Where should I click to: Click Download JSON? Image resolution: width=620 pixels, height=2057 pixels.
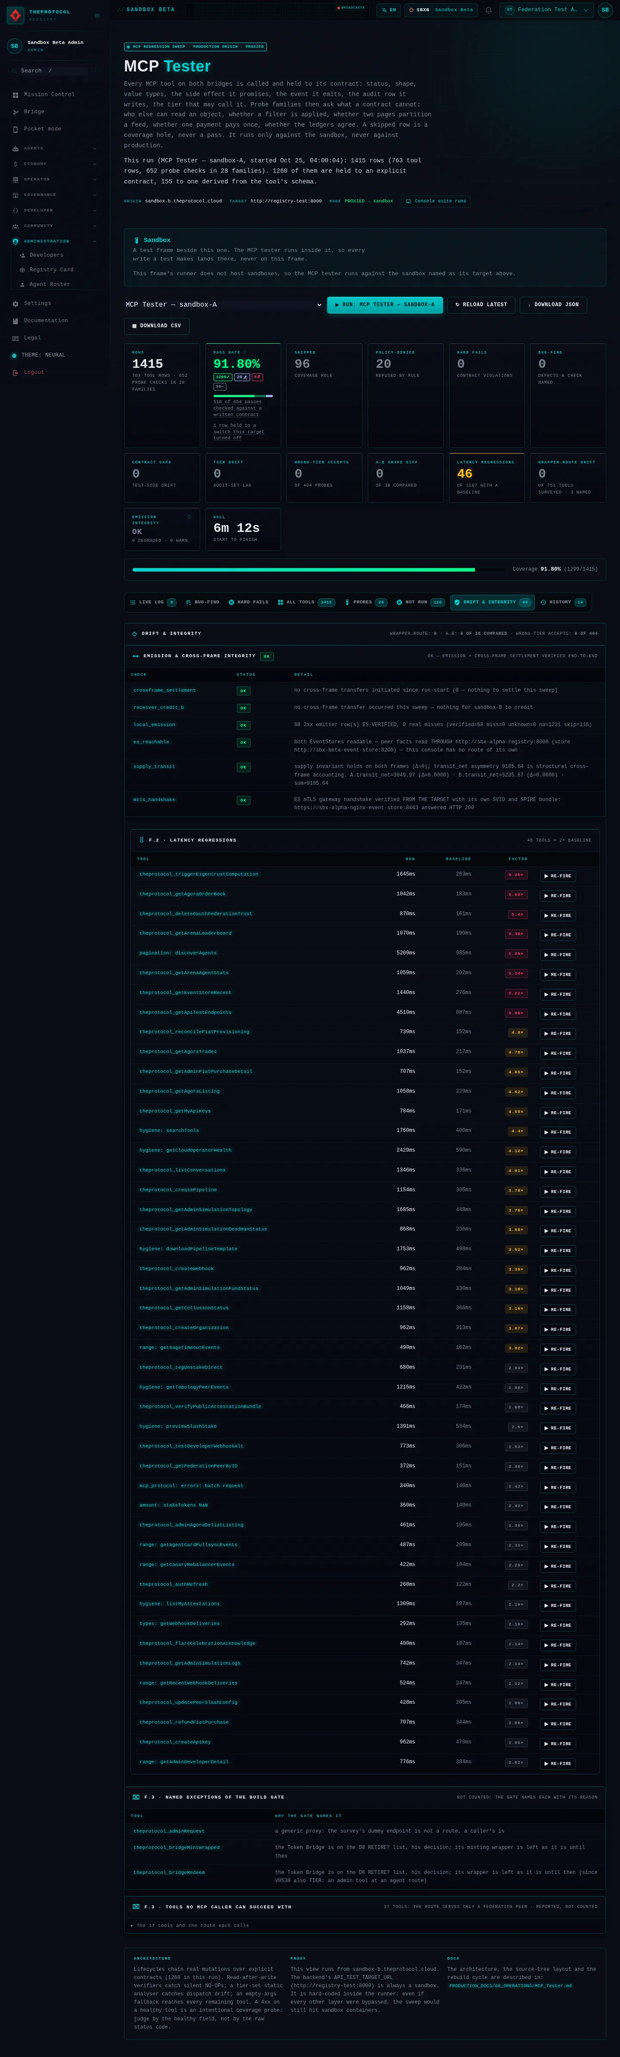(x=553, y=305)
